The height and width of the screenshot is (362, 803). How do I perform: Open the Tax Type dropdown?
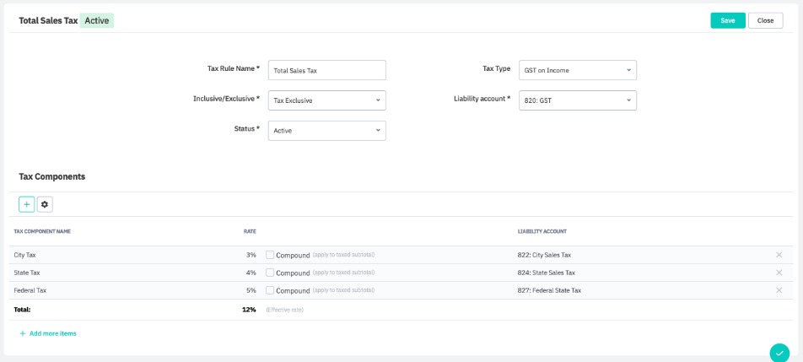[577, 70]
